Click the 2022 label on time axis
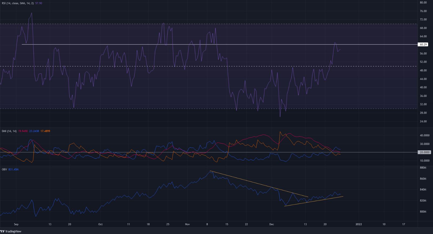The width and height of the screenshot is (433, 234). tap(359, 224)
